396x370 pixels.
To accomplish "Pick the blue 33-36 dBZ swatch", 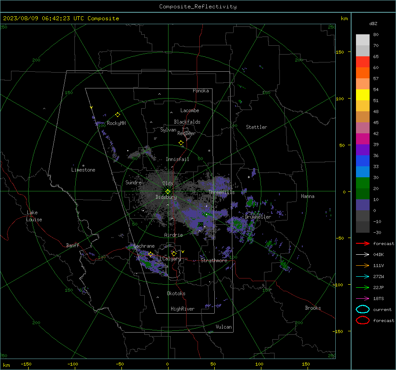I will point(363,161).
